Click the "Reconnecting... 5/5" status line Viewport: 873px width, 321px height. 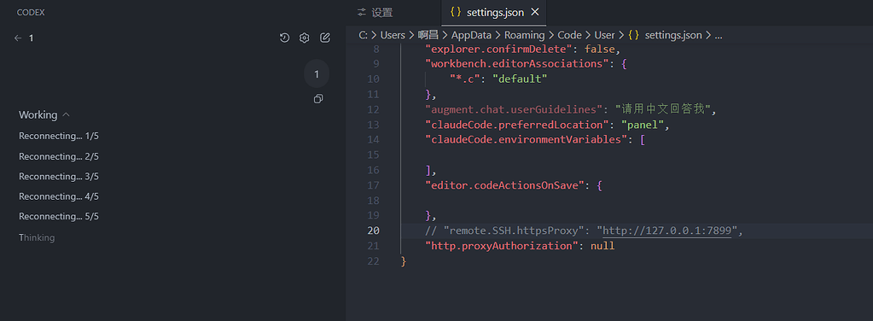[59, 216]
